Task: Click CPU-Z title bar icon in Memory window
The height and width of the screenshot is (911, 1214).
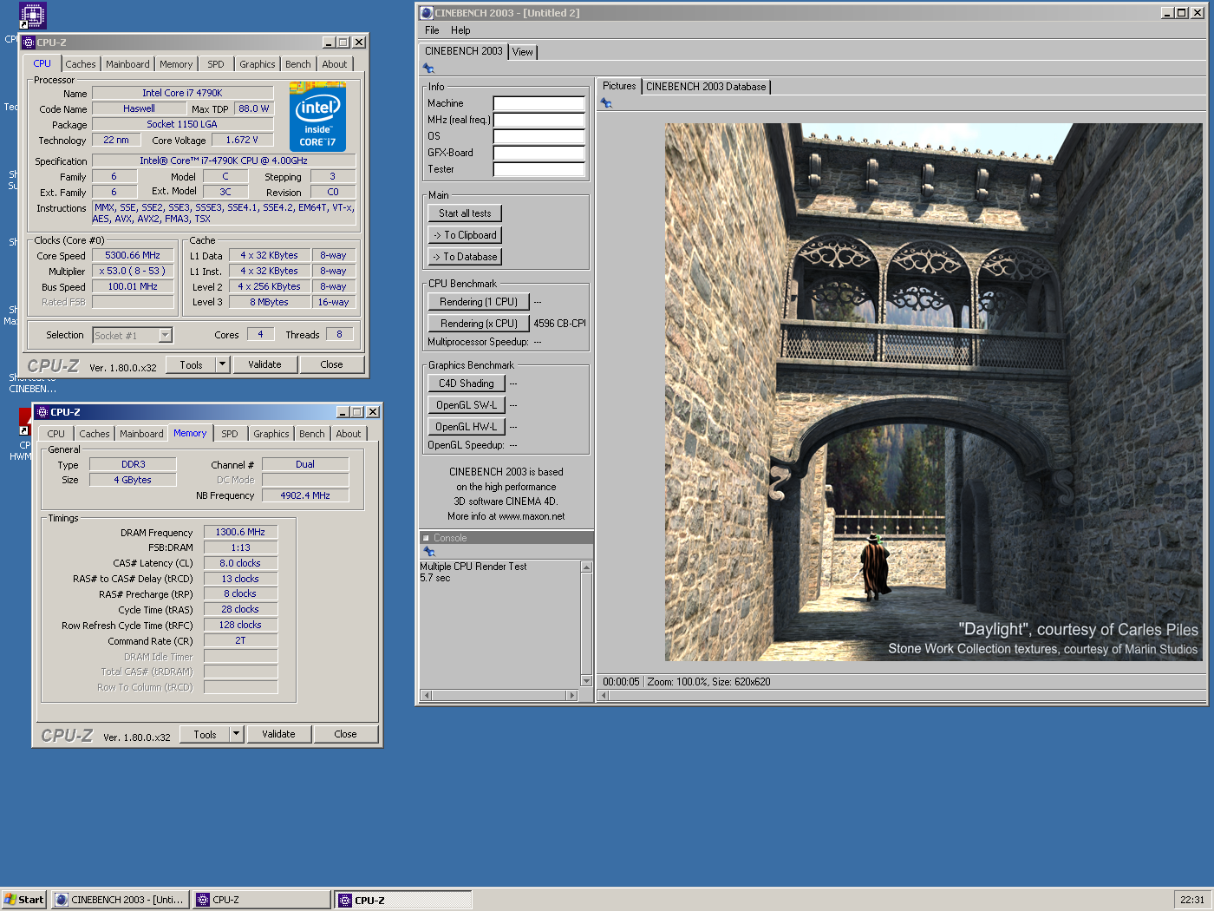Action: click(42, 412)
